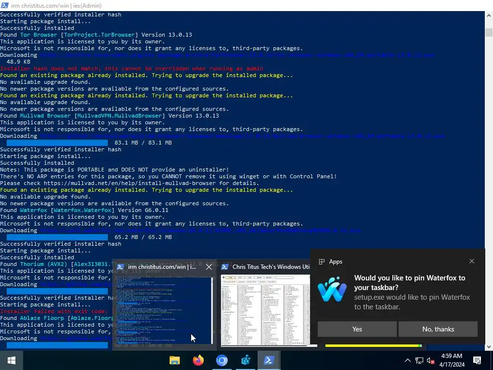Screen dimensions: 493x370
Task: Click the Tor Browser download URL
Action: [x=237, y=55]
